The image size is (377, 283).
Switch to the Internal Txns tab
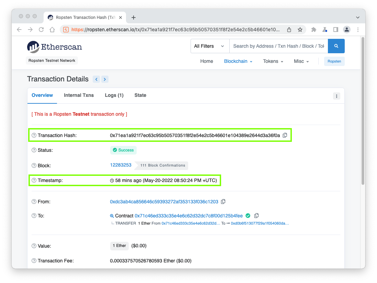pyautogui.click(x=79, y=95)
